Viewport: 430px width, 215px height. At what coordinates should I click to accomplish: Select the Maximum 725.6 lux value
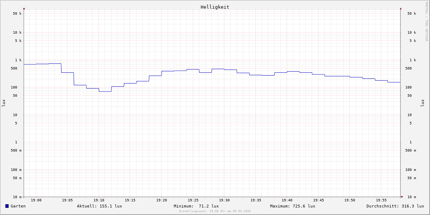[292, 206]
